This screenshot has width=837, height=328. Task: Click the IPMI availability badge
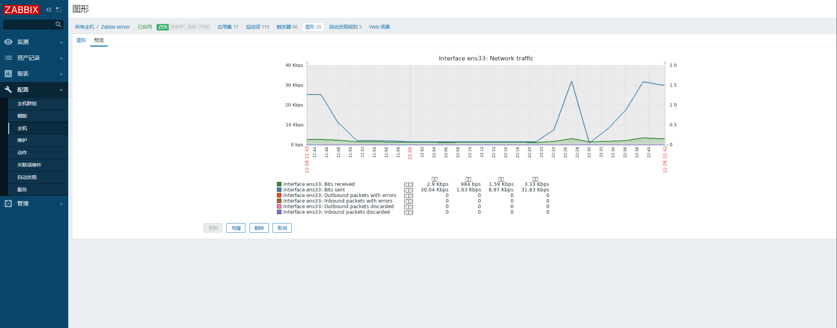click(x=204, y=27)
